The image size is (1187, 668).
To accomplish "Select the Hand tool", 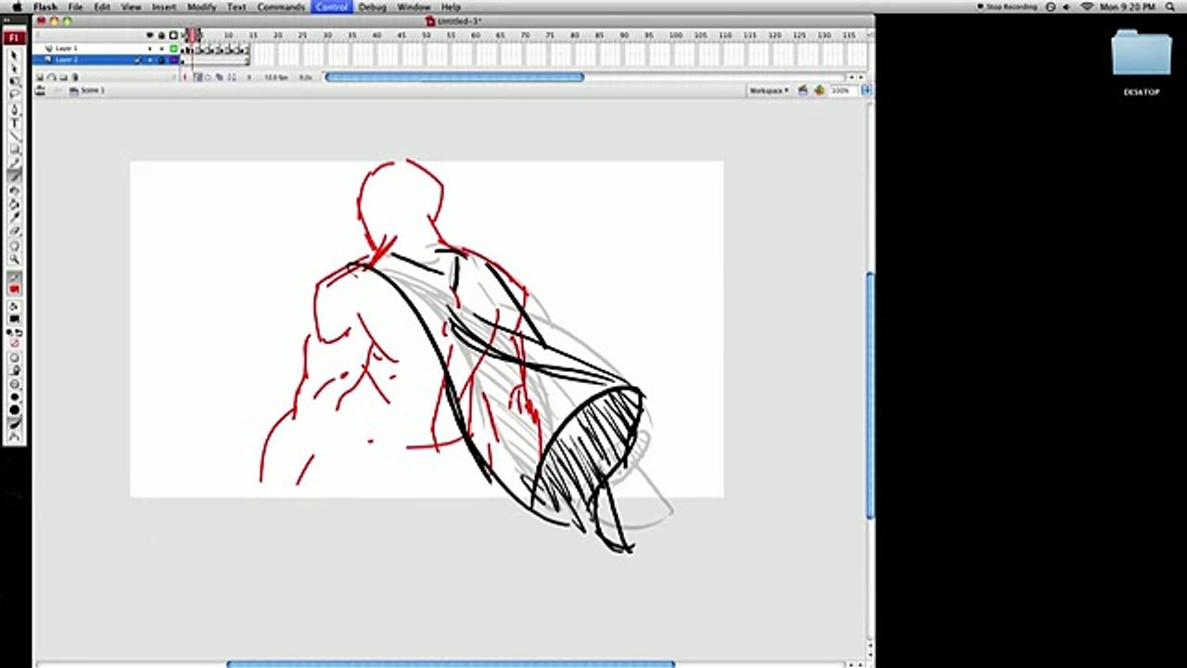I will tap(14, 245).
